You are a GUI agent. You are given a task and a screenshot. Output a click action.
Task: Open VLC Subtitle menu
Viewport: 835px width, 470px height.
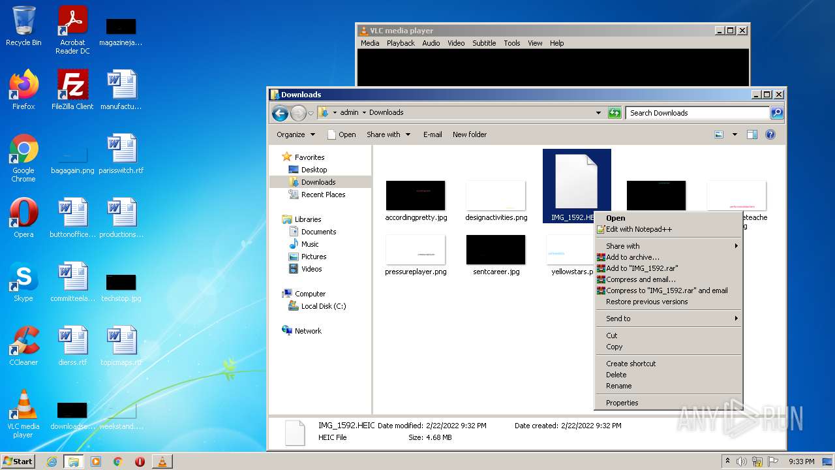click(484, 43)
